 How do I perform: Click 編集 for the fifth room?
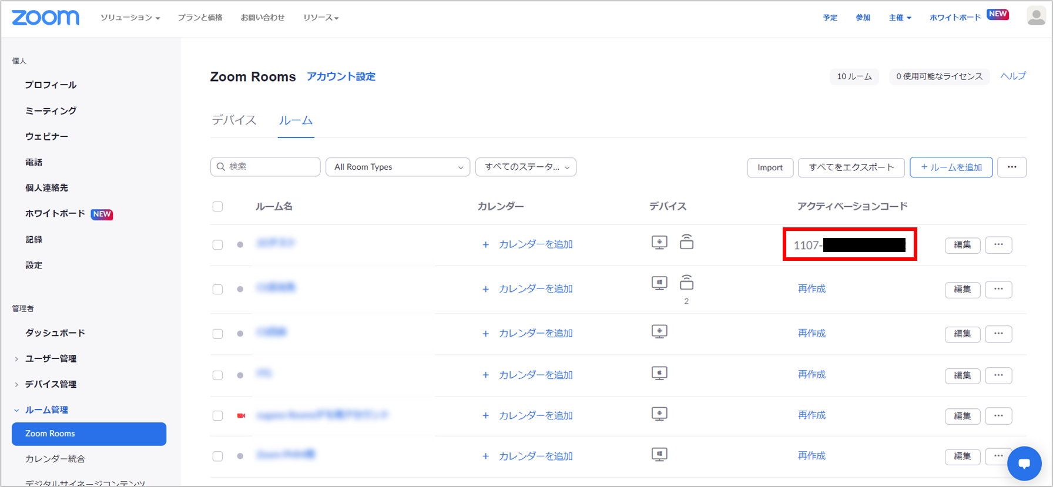[x=963, y=416]
